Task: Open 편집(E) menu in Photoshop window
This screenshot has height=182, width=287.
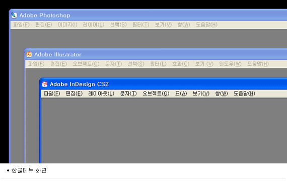Action: [x=44, y=25]
